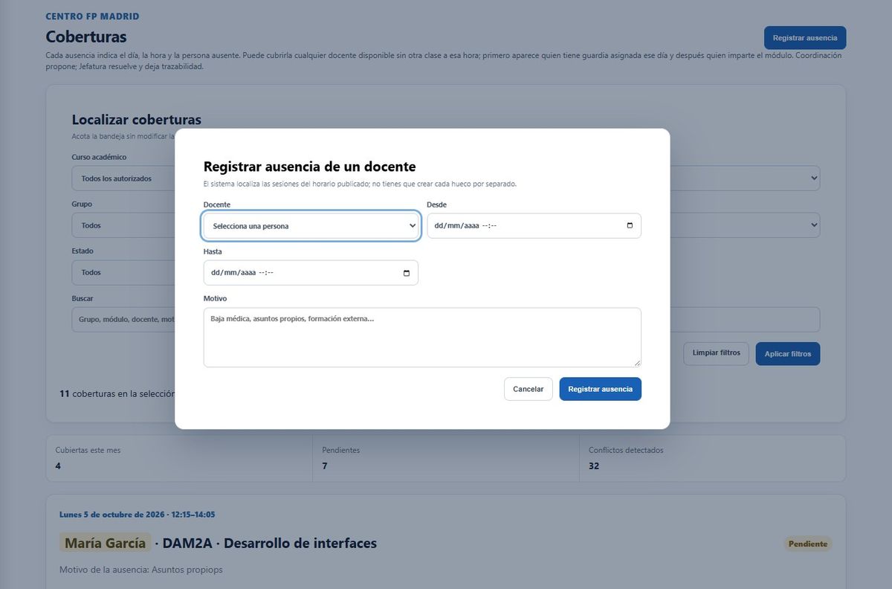The height and width of the screenshot is (589, 892).
Task: Click Limpiar filtros button
Action: point(717,353)
